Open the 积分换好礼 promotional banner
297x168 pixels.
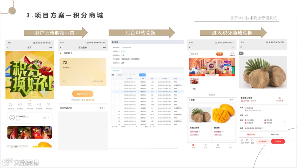29,75
